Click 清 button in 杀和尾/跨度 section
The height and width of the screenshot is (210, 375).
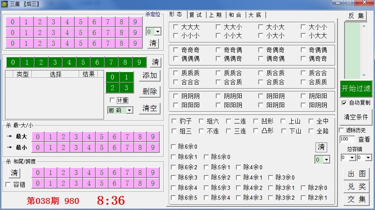click(x=14, y=173)
